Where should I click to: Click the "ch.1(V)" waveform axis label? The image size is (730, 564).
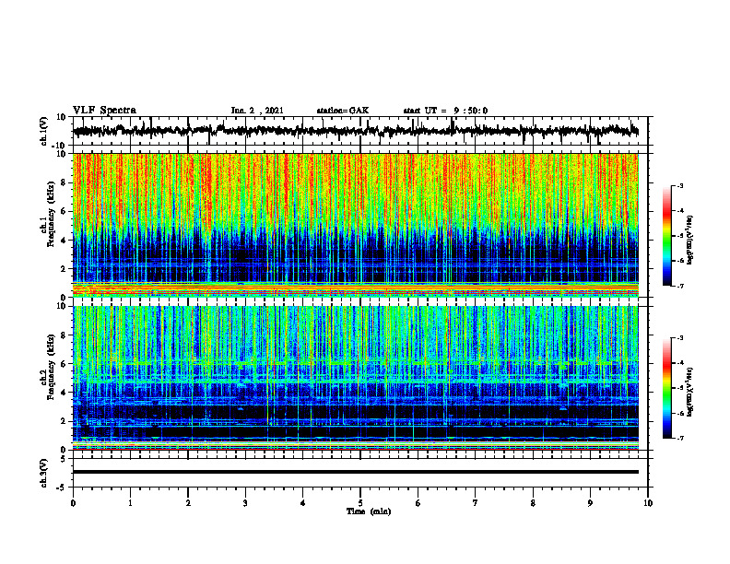point(43,131)
